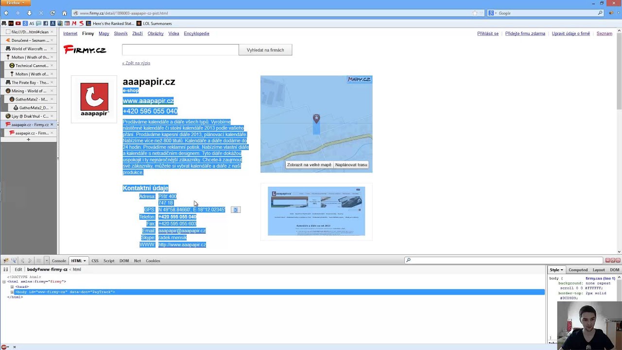This screenshot has height=350, width=622.
Task: Open Přidejte firmu zdarma link
Action: click(x=525, y=34)
